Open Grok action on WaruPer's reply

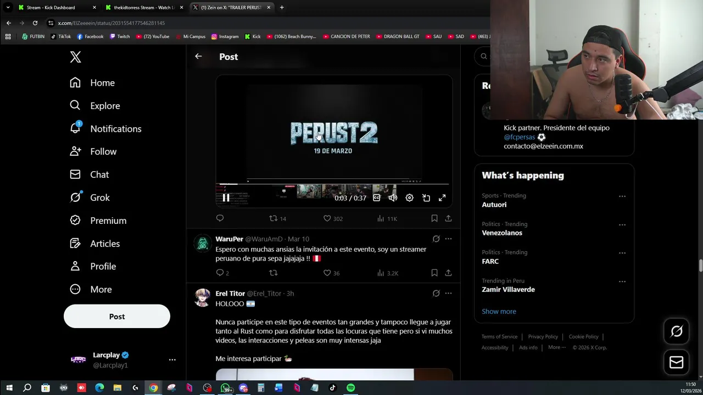pos(436,239)
